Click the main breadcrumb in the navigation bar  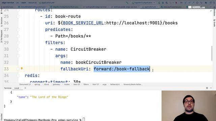pyautogui.click(x=24, y=3)
